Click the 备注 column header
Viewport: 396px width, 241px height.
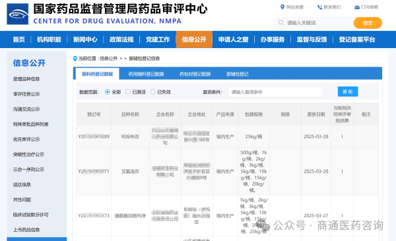[x=366, y=115]
